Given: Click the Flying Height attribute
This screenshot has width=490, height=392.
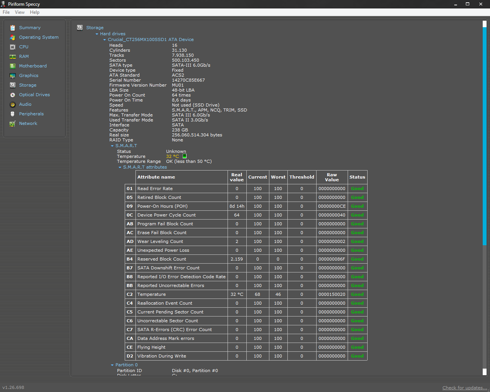Looking at the screenshot, I should 151,347.
